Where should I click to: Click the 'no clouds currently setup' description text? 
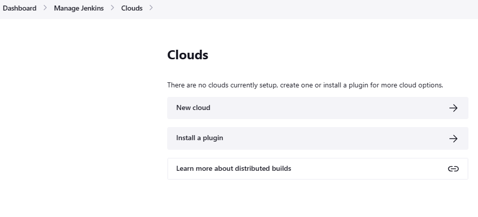click(305, 85)
